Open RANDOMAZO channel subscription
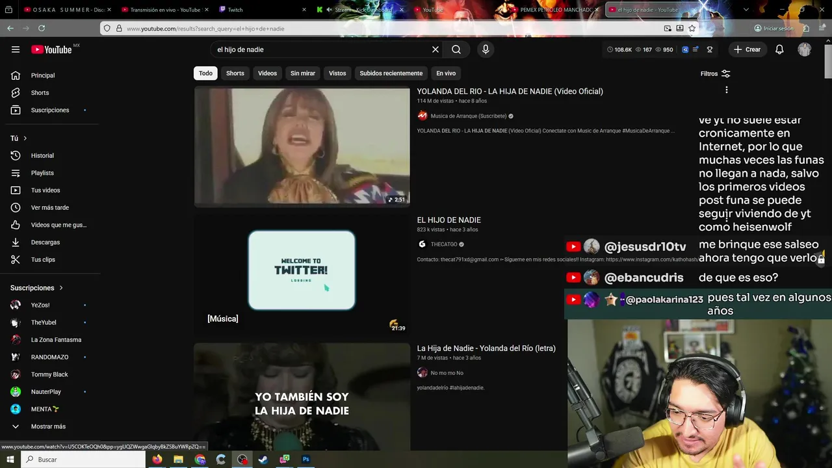 tap(49, 357)
